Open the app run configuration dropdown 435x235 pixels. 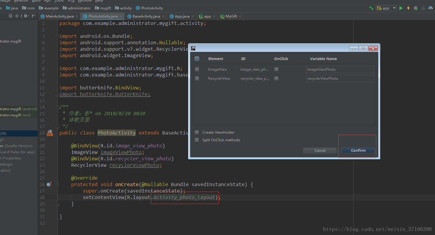tap(394, 8)
